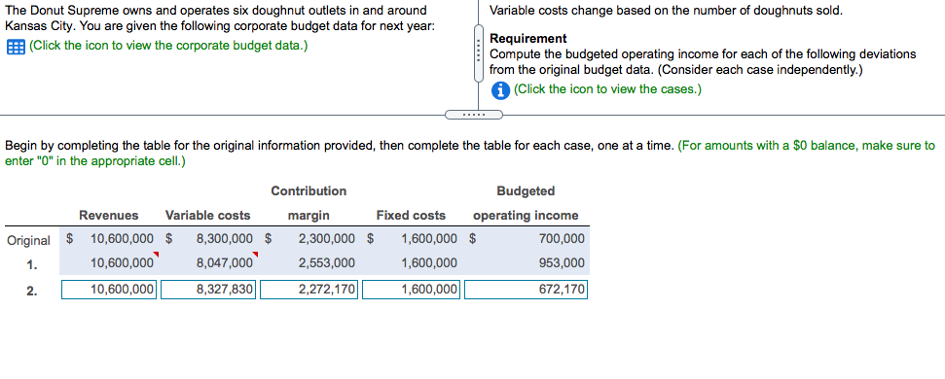945x379 pixels.
Task: Click Original row Fixed costs 1,600,000
Action: 429,239
